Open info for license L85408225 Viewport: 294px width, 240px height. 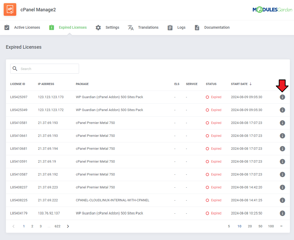point(282,200)
